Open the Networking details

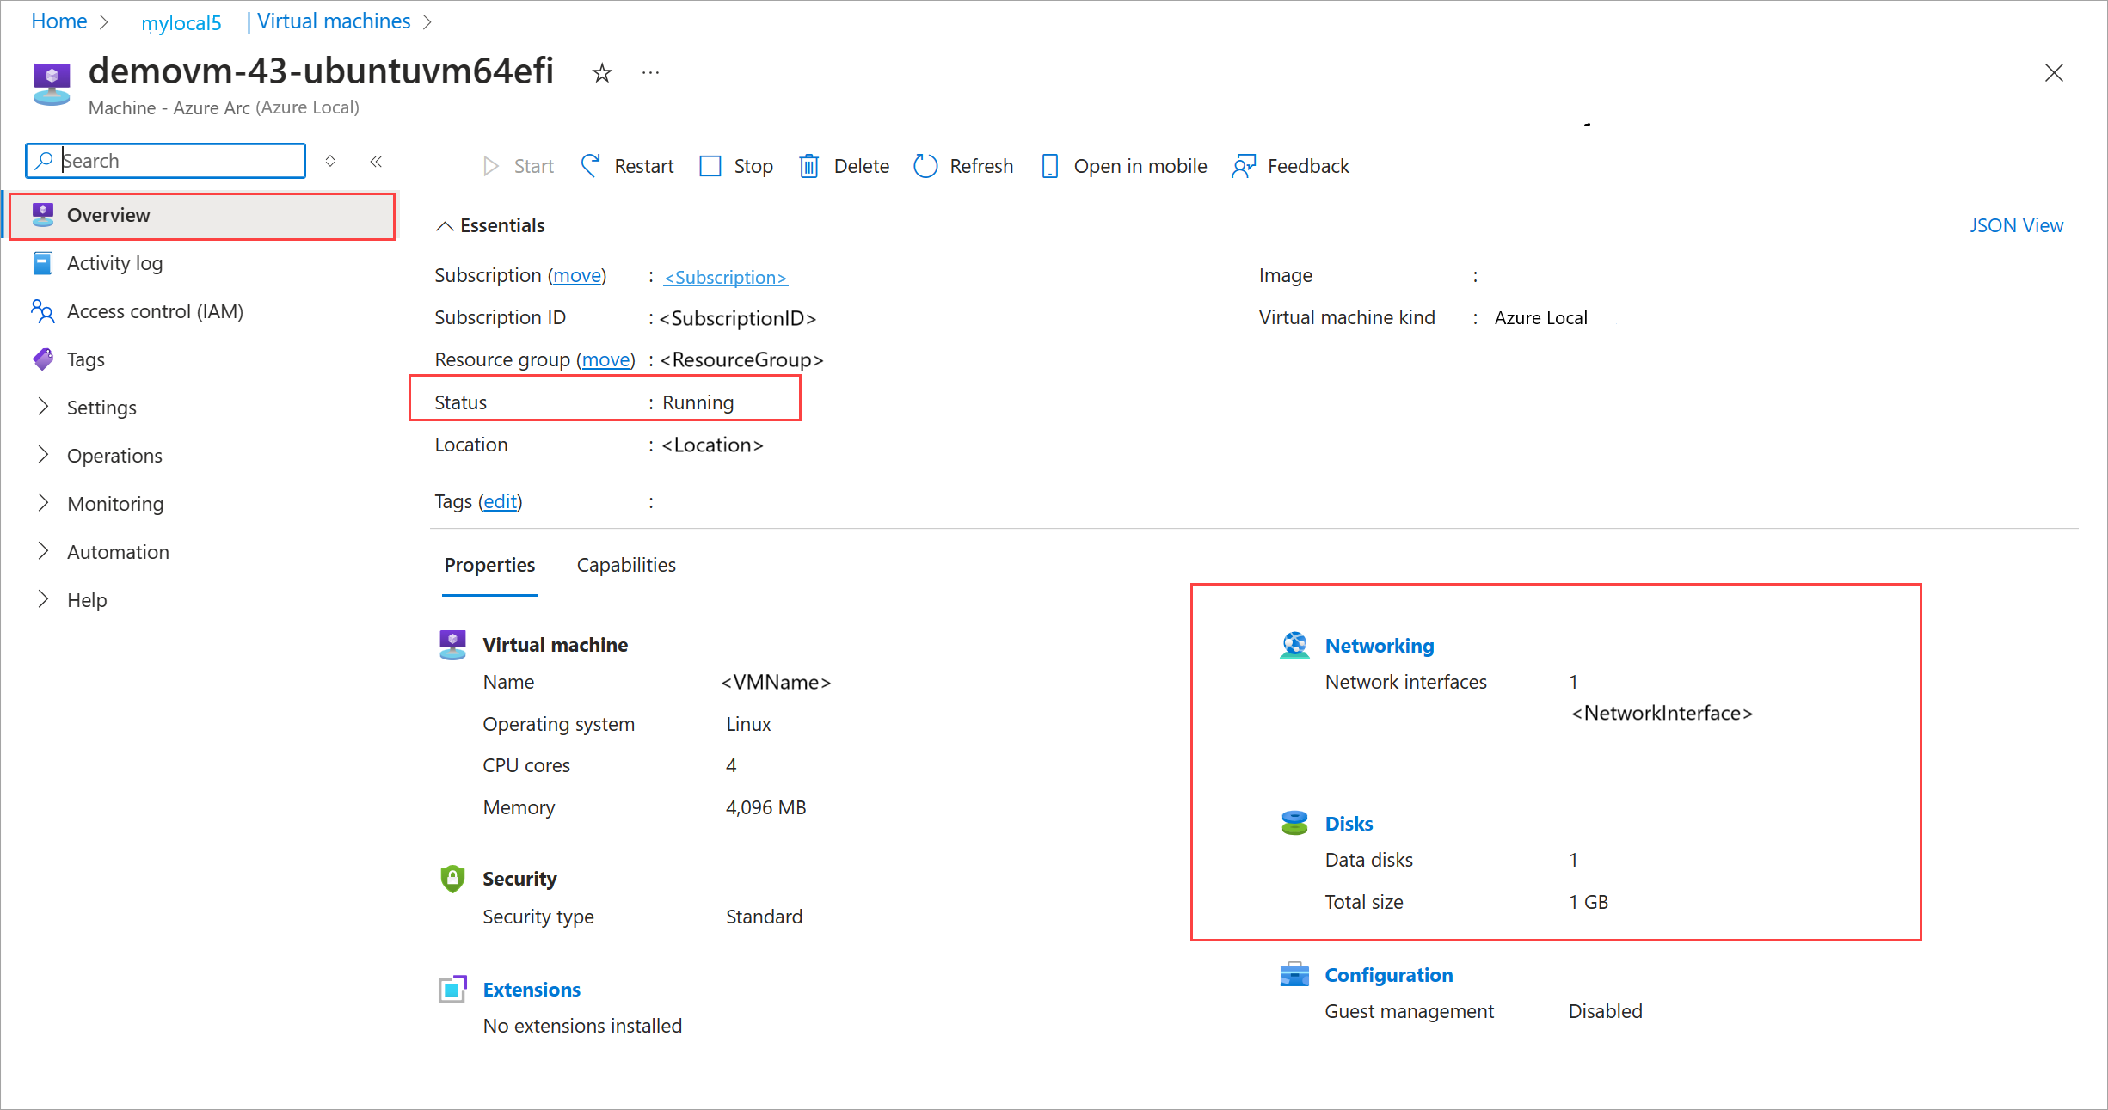(x=1380, y=645)
